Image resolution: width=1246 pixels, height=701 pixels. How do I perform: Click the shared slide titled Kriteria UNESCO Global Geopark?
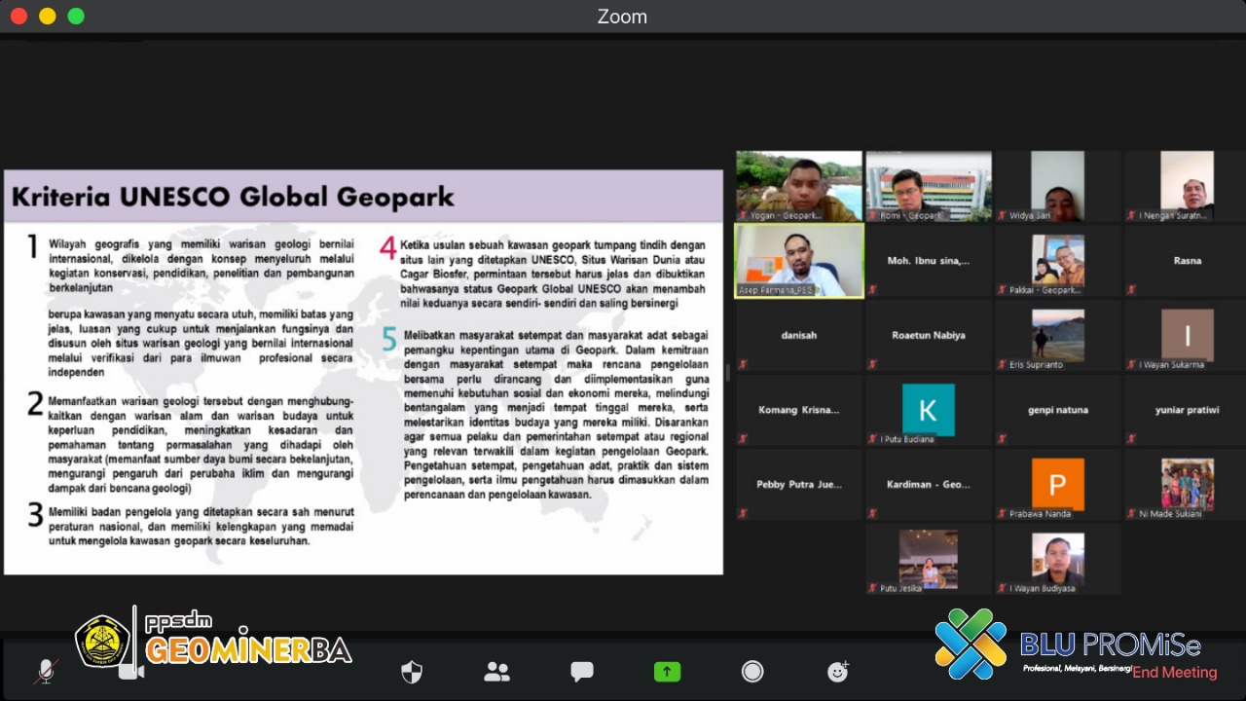click(363, 372)
